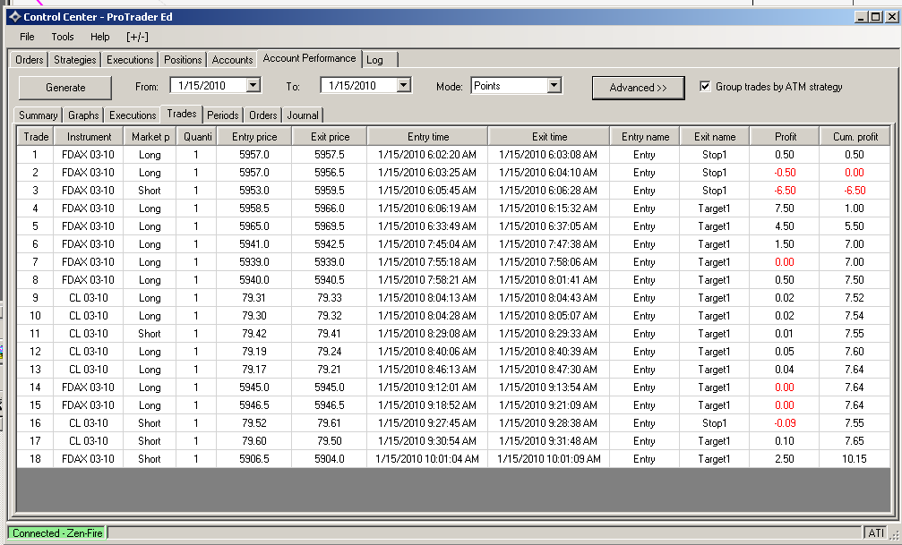Maximize the Control Center window
This screenshot has width=902, height=545.
[875, 17]
